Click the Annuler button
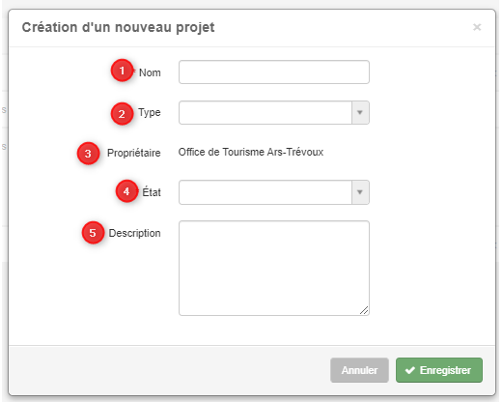The image size is (503, 402). click(359, 370)
